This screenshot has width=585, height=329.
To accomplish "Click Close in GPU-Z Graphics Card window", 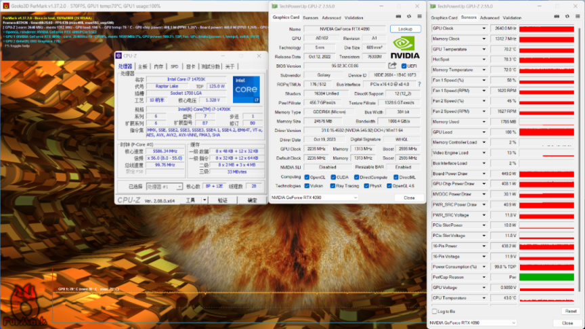I will click(x=409, y=198).
